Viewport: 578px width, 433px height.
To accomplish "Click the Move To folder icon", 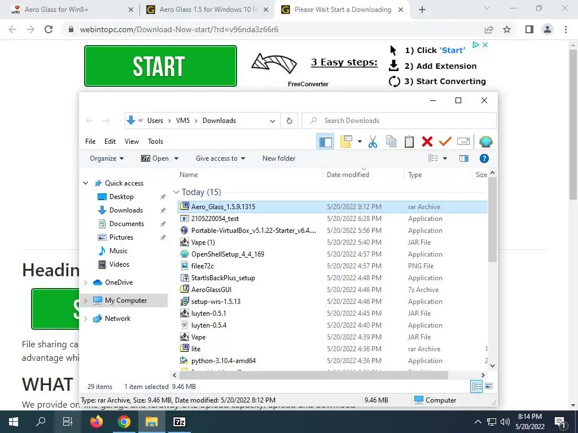I will 346,142.
